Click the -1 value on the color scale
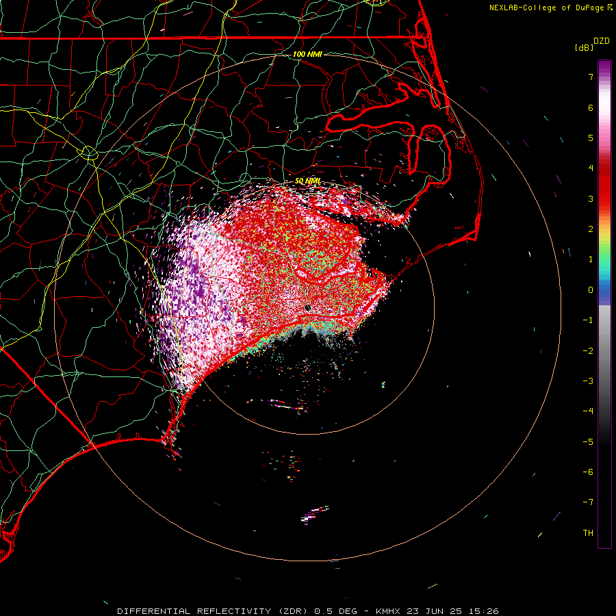The height and width of the screenshot is (616, 616). click(588, 320)
